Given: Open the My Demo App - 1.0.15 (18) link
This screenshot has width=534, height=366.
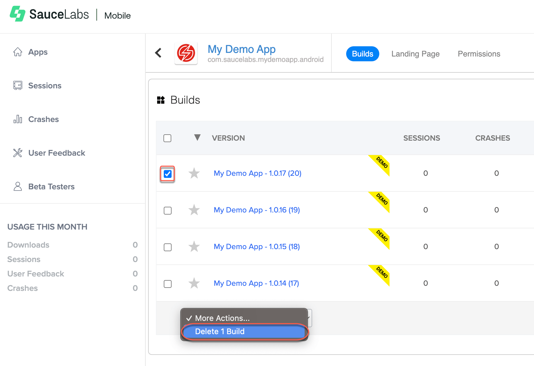Looking at the screenshot, I should point(257,247).
